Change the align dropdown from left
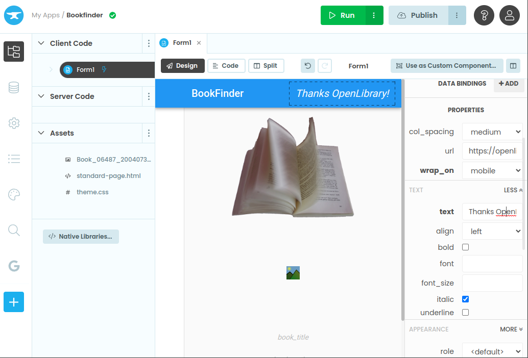Screen dimensions: 528x358 point(492,231)
